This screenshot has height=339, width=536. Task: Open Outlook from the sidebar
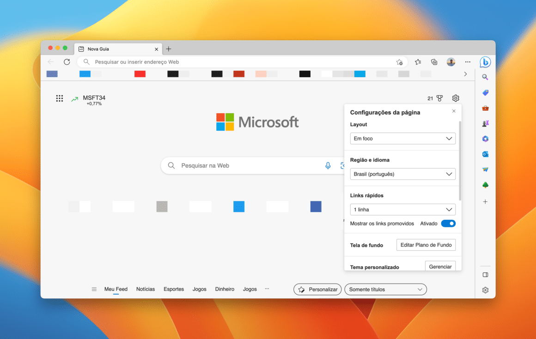click(x=485, y=154)
